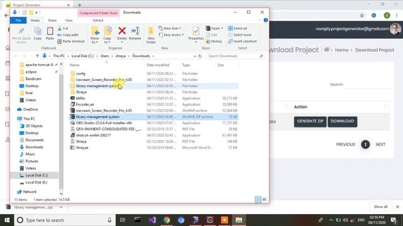403x226 pixels.
Task: Click 'Local Disk (C:)' breadcrumb
Action: click(82, 56)
